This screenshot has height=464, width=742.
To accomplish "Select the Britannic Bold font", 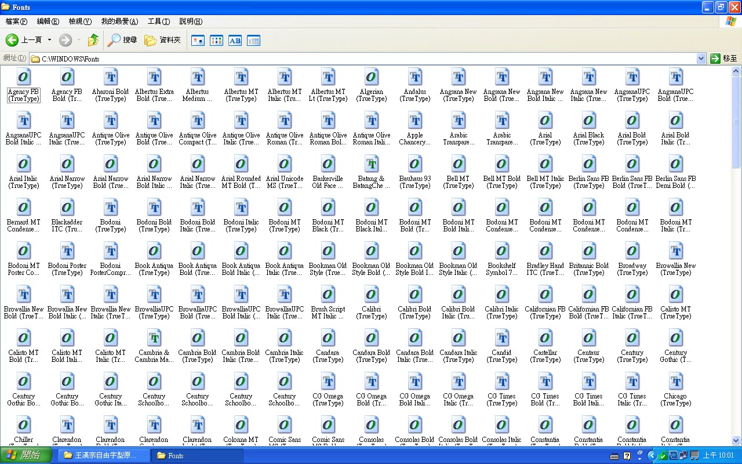I will [x=589, y=259].
